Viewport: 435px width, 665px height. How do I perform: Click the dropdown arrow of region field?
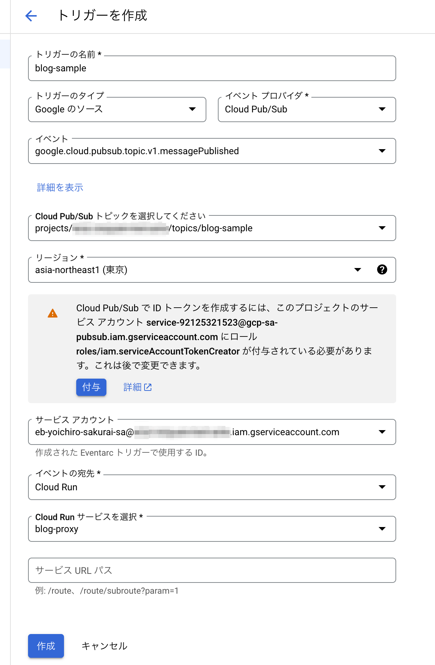358,270
